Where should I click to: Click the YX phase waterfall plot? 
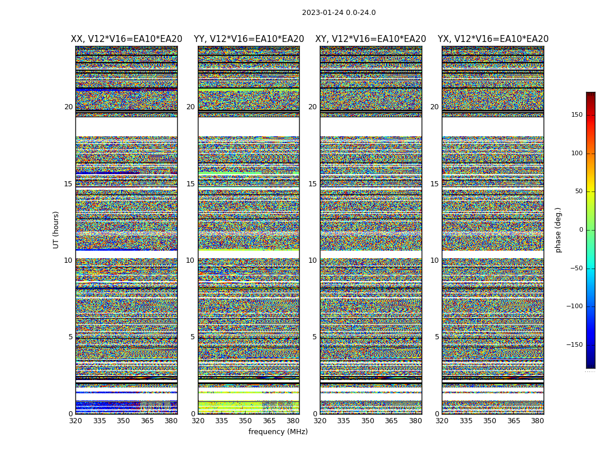click(493, 230)
